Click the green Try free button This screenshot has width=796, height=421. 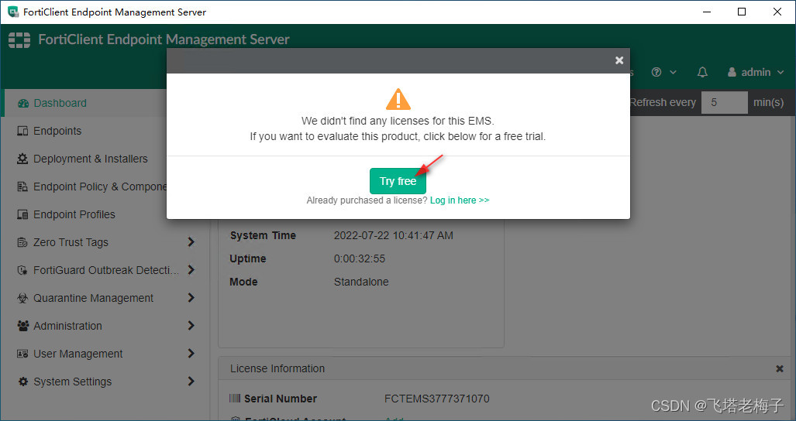(x=398, y=181)
